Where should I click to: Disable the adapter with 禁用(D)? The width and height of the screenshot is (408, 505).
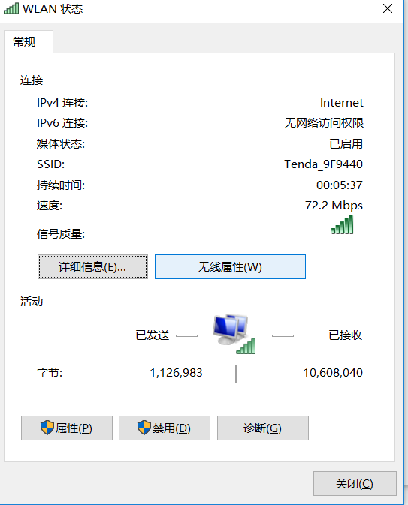coord(165,428)
